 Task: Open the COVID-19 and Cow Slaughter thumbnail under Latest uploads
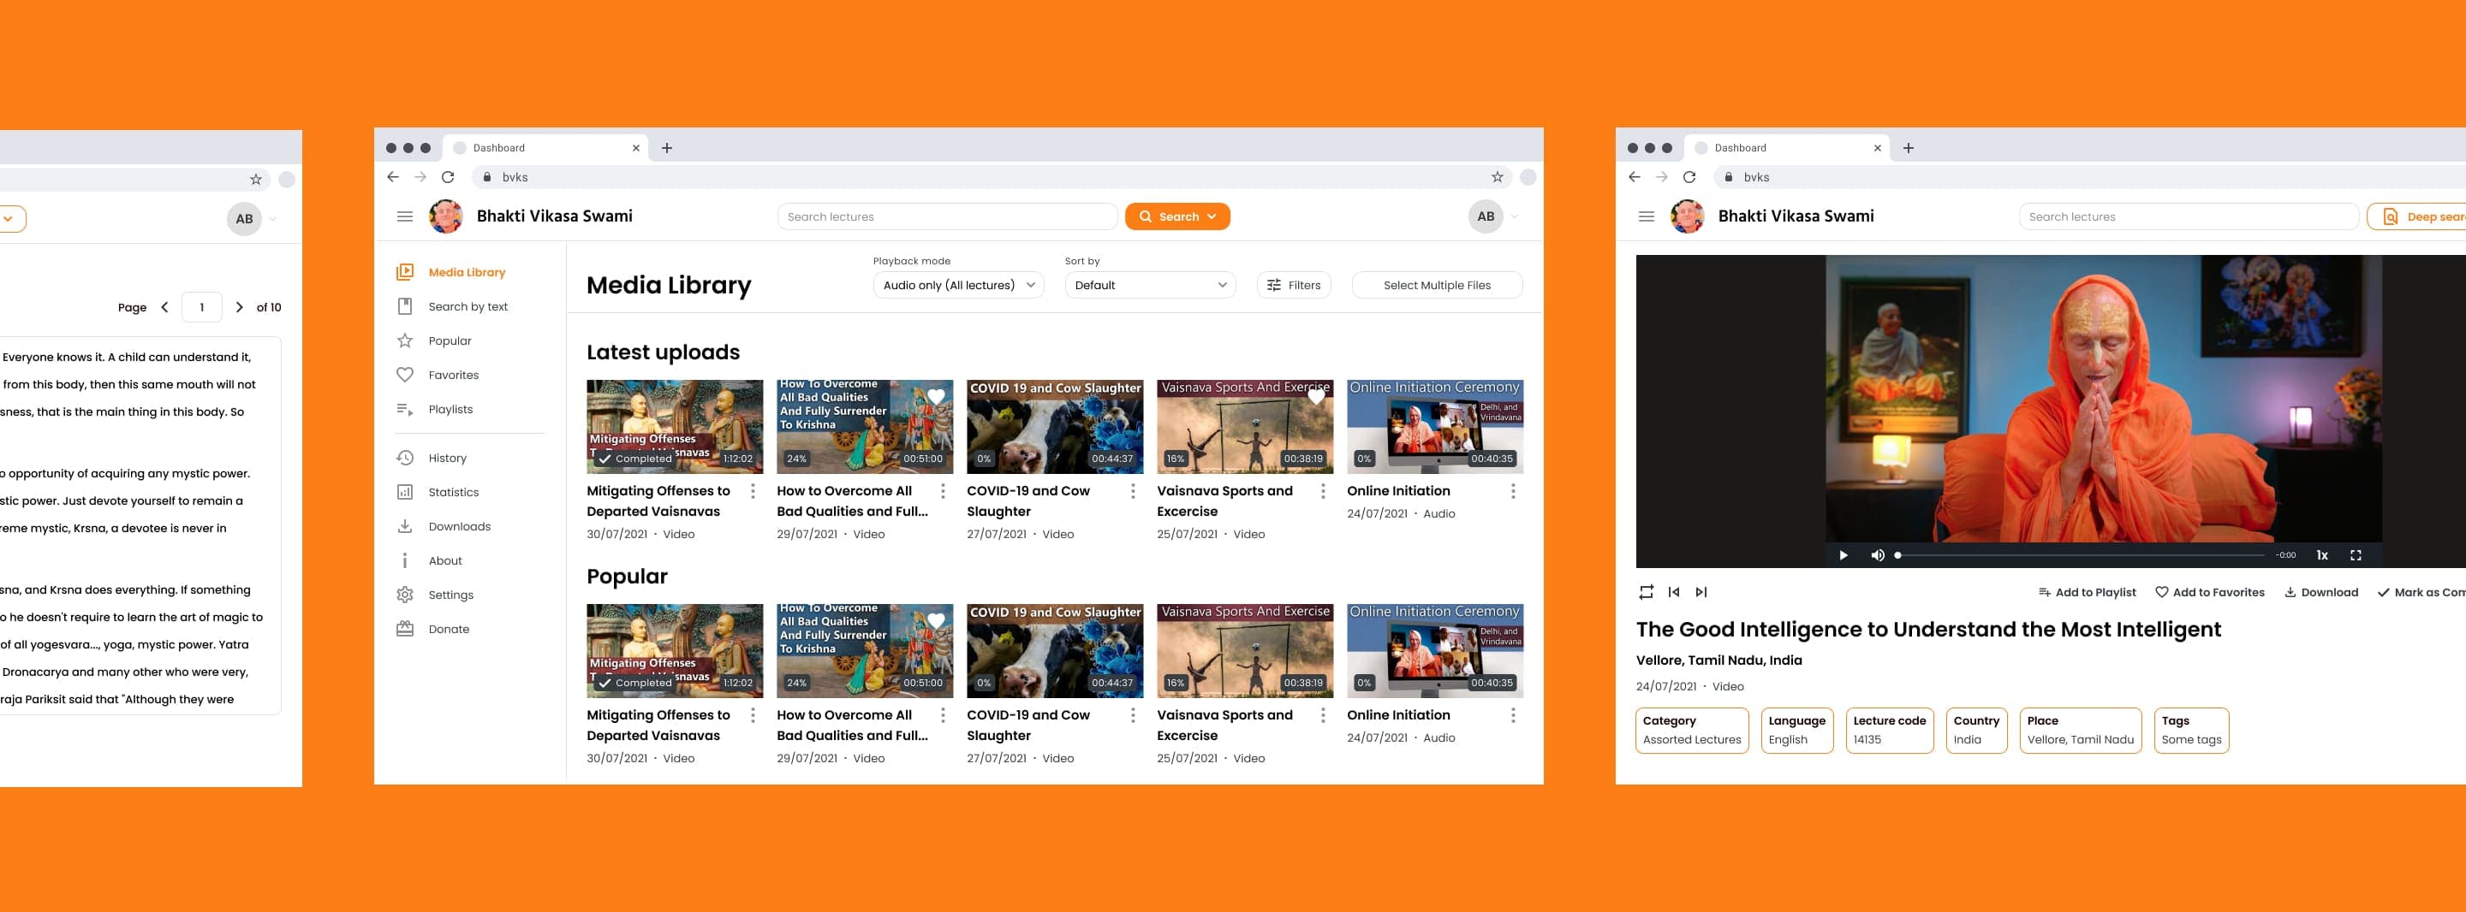click(1054, 427)
